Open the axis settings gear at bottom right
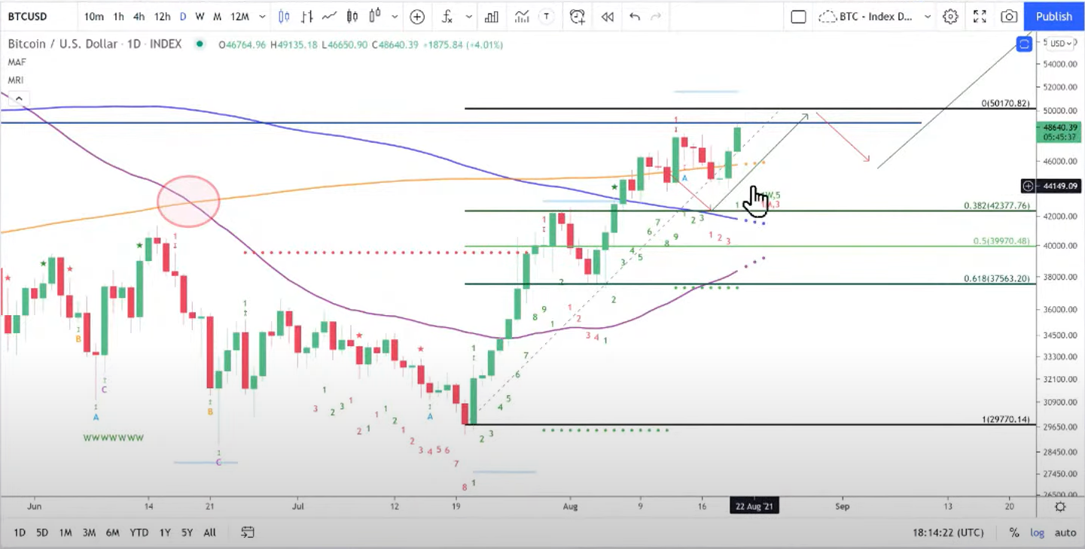Image resolution: width=1085 pixels, height=549 pixels. tap(1060, 506)
